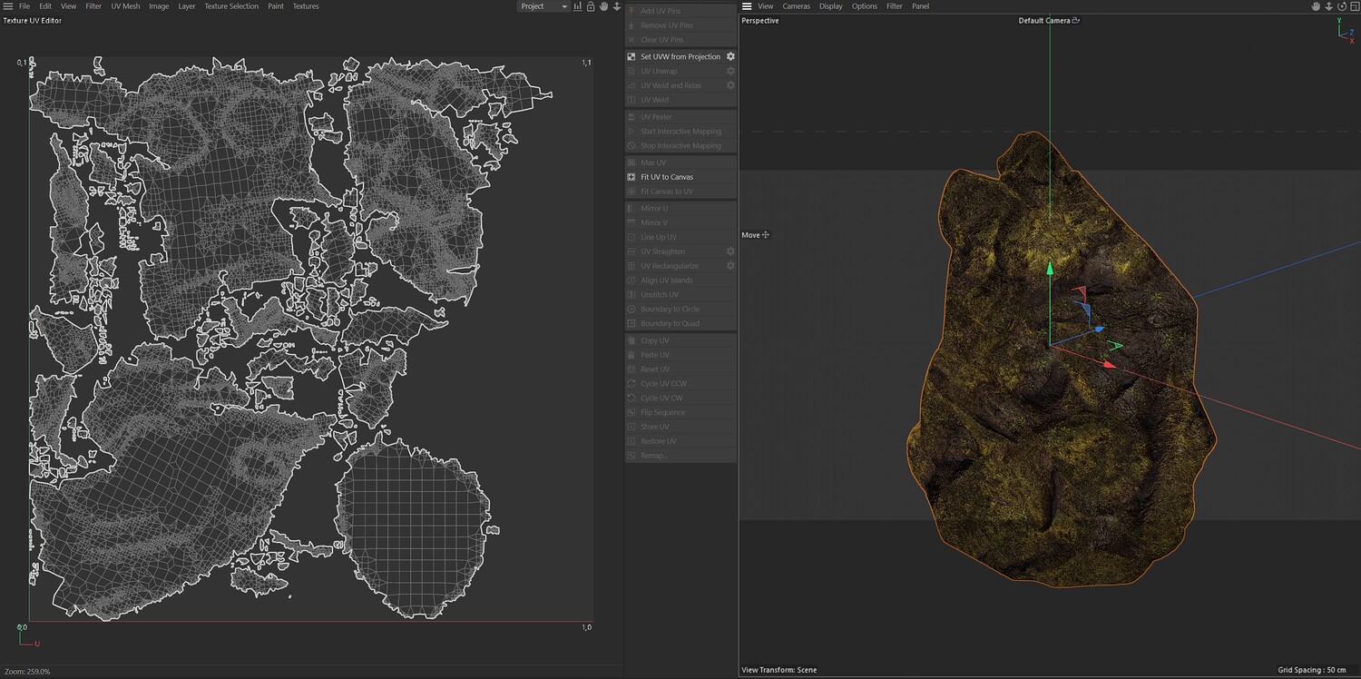Click Fit UV to Canvas
Viewport: 1361px width, 679px height.
pyautogui.click(x=666, y=177)
